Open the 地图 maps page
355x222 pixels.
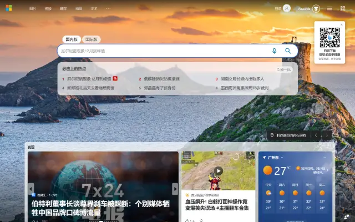click(x=79, y=9)
